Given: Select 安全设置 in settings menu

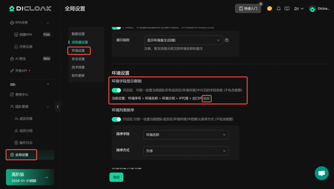Looking at the screenshot, I should coord(78,59).
